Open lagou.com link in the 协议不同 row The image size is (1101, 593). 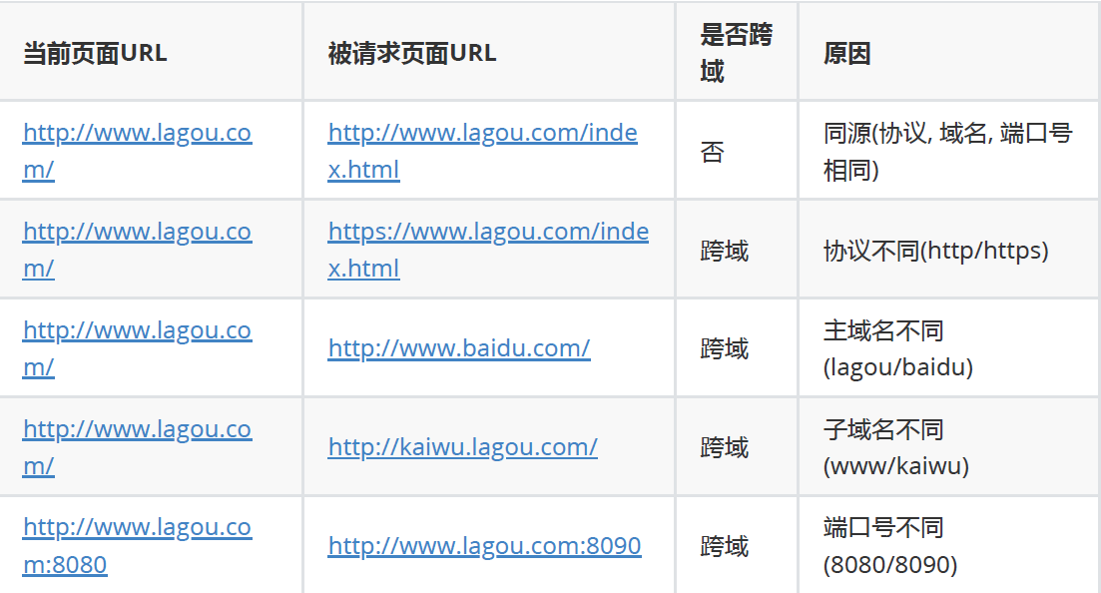[x=137, y=250]
